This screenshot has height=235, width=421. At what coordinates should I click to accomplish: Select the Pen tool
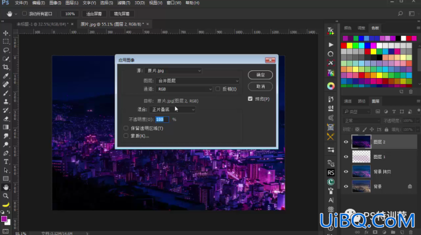[5, 153]
